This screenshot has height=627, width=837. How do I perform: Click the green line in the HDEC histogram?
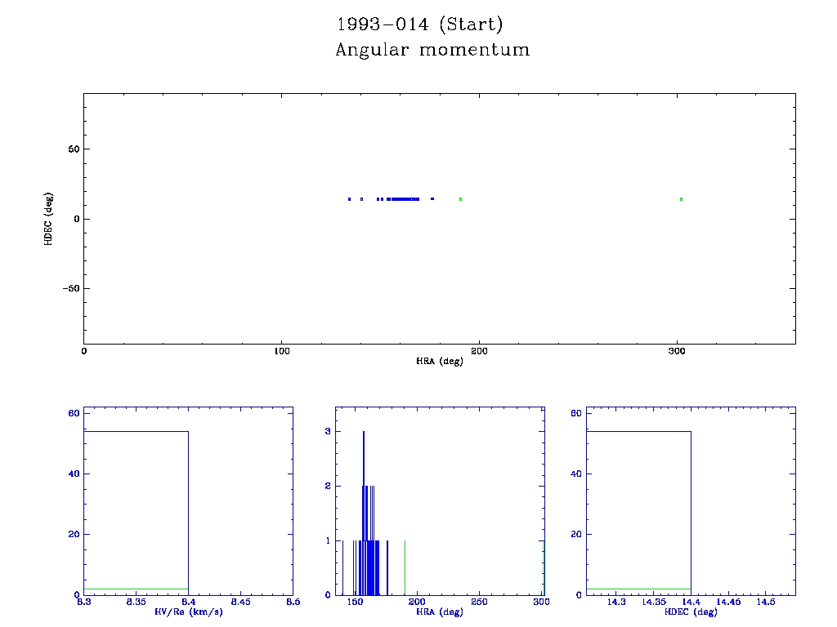638,589
